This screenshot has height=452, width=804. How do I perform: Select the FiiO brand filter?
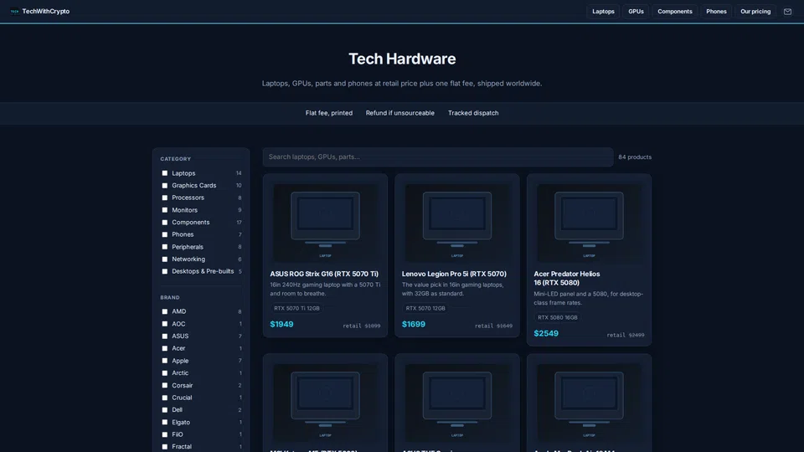point(165,434)
